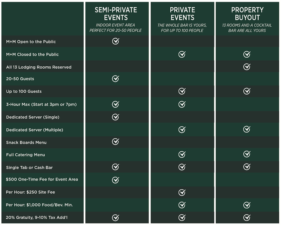Click Private Events checkmark for $250 Site Fee
The width and height of the screenshot is (281, 225).
tap(182, 192)
